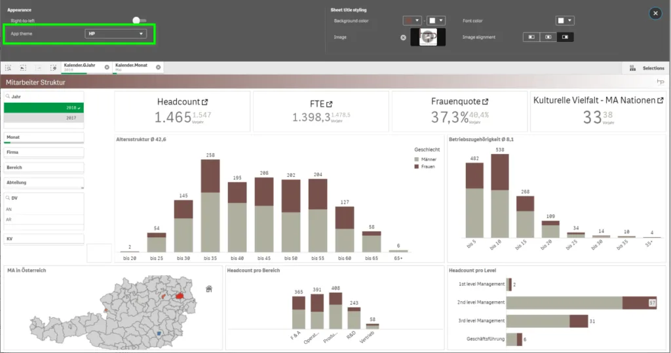Click the FTE KPI title
The height and width of the screenshot is (353, 671).
(317, 104)
